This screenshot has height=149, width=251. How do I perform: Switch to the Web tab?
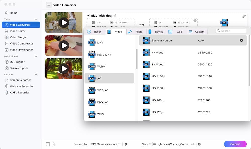(177, 32)
